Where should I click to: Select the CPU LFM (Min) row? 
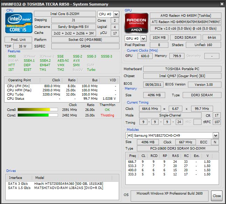coord(62,86)
